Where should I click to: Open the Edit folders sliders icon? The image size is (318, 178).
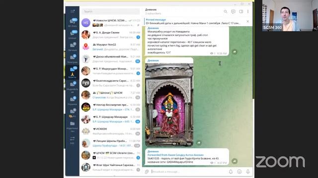coord(73,140)
